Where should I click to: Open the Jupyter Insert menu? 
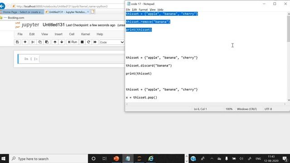[x=58, y=34]
